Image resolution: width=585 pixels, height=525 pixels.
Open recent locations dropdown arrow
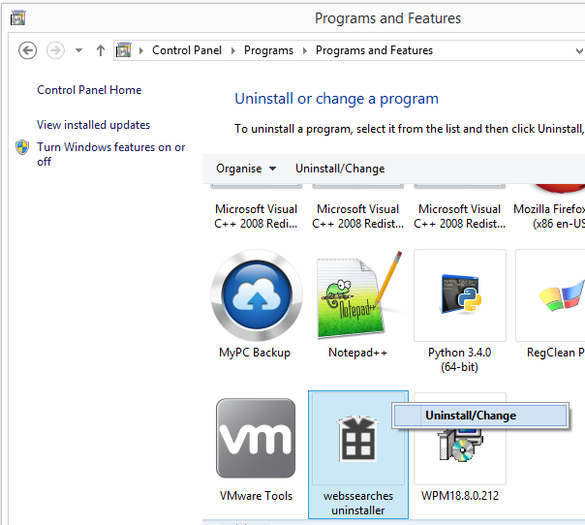coord(78,50)
